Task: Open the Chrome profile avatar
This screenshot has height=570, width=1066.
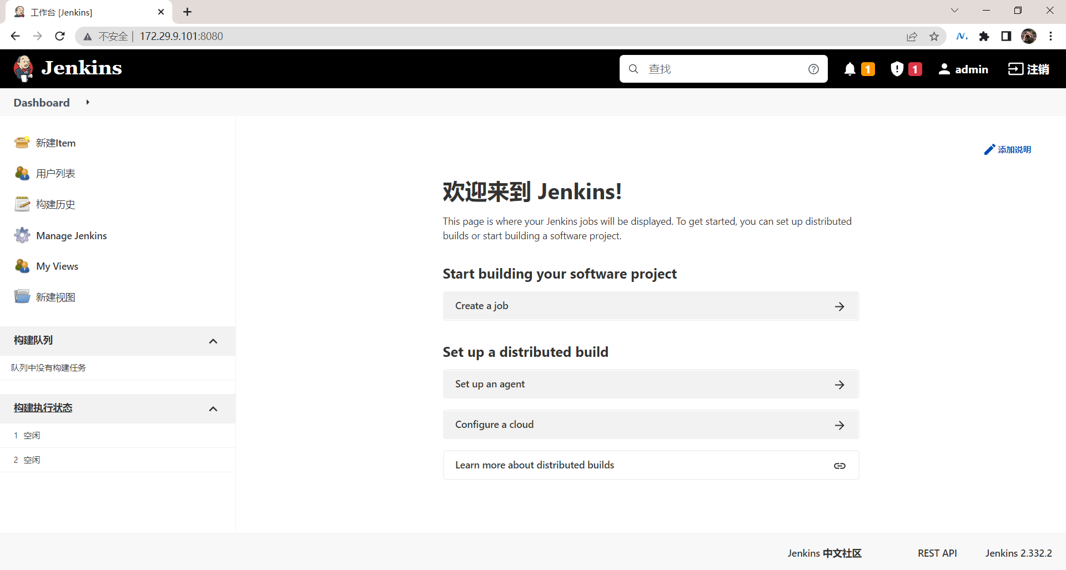Action: [1029, 36]
